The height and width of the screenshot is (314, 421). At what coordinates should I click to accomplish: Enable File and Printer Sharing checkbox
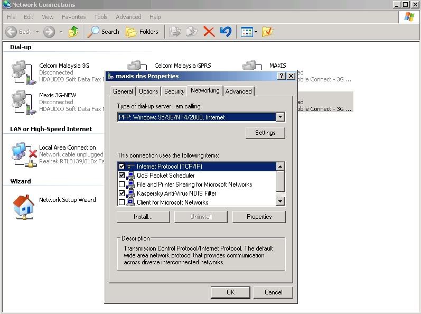point(121,184)
